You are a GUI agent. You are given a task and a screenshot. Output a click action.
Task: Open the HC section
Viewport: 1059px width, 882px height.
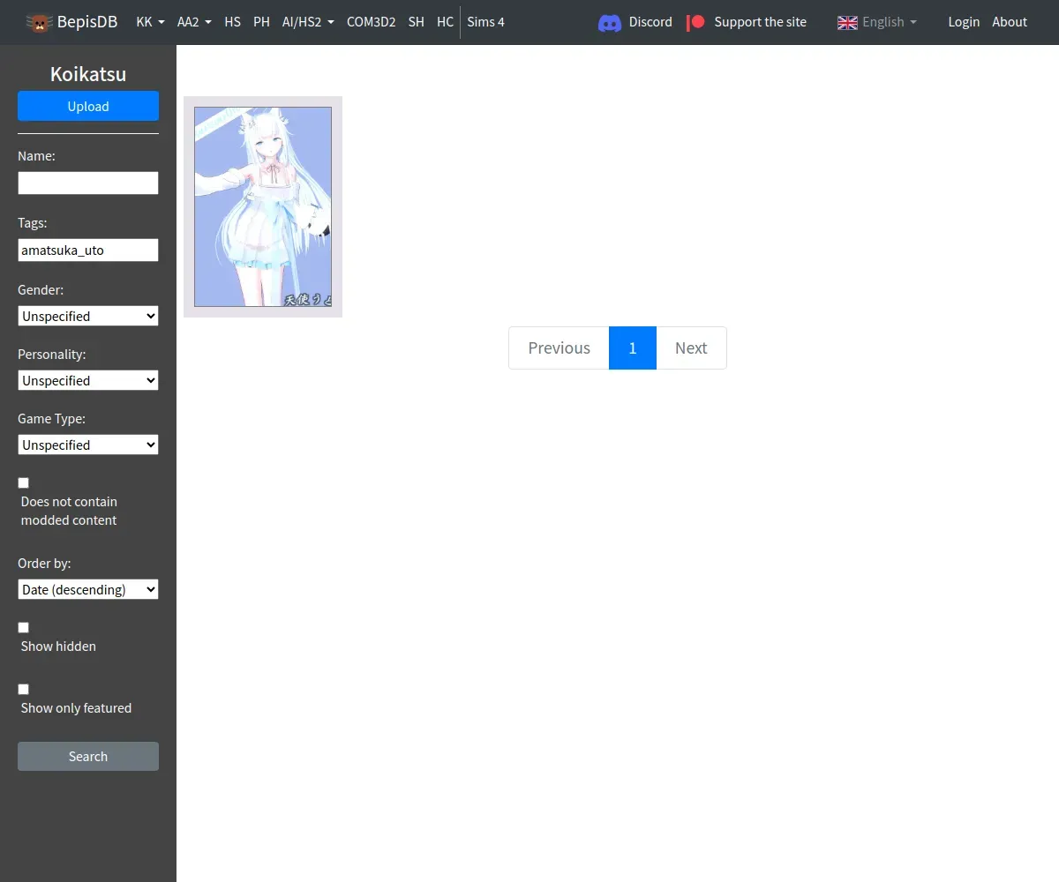tap(445, 22)
